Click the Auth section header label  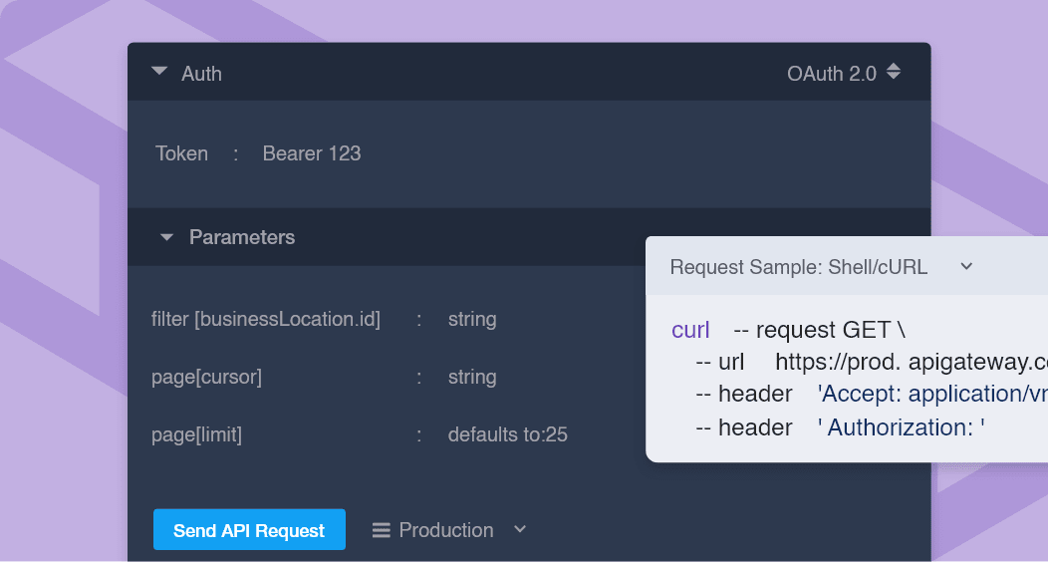[201, 74]
